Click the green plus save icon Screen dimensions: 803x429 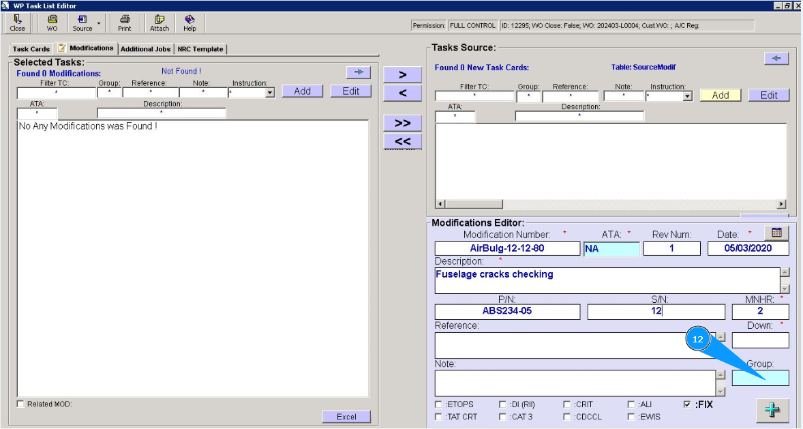click(772, 411)
